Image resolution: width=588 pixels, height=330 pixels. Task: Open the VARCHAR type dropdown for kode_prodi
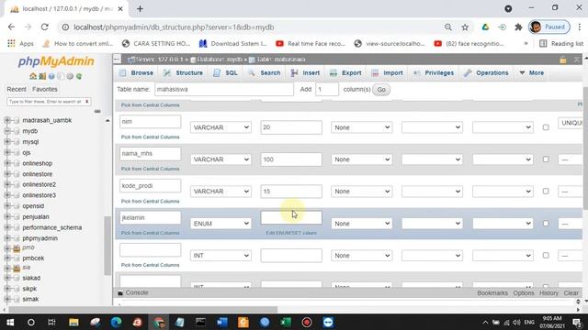pos(220,192)
